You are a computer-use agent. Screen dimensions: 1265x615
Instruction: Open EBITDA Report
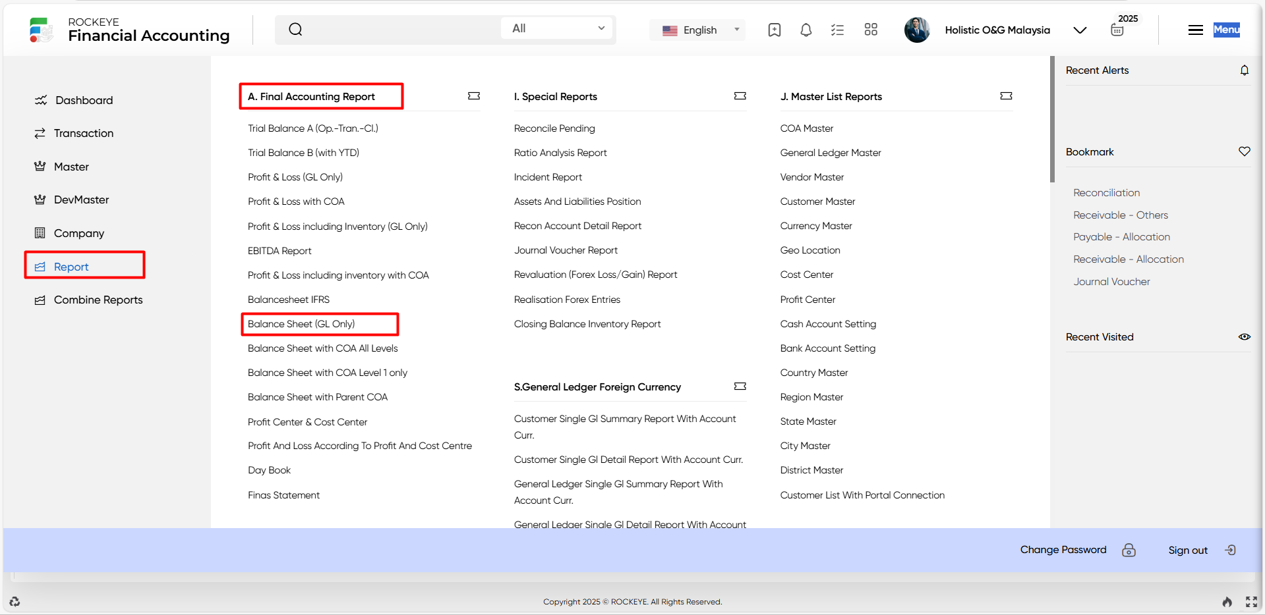pyautogui.click(x=279, y=251)
